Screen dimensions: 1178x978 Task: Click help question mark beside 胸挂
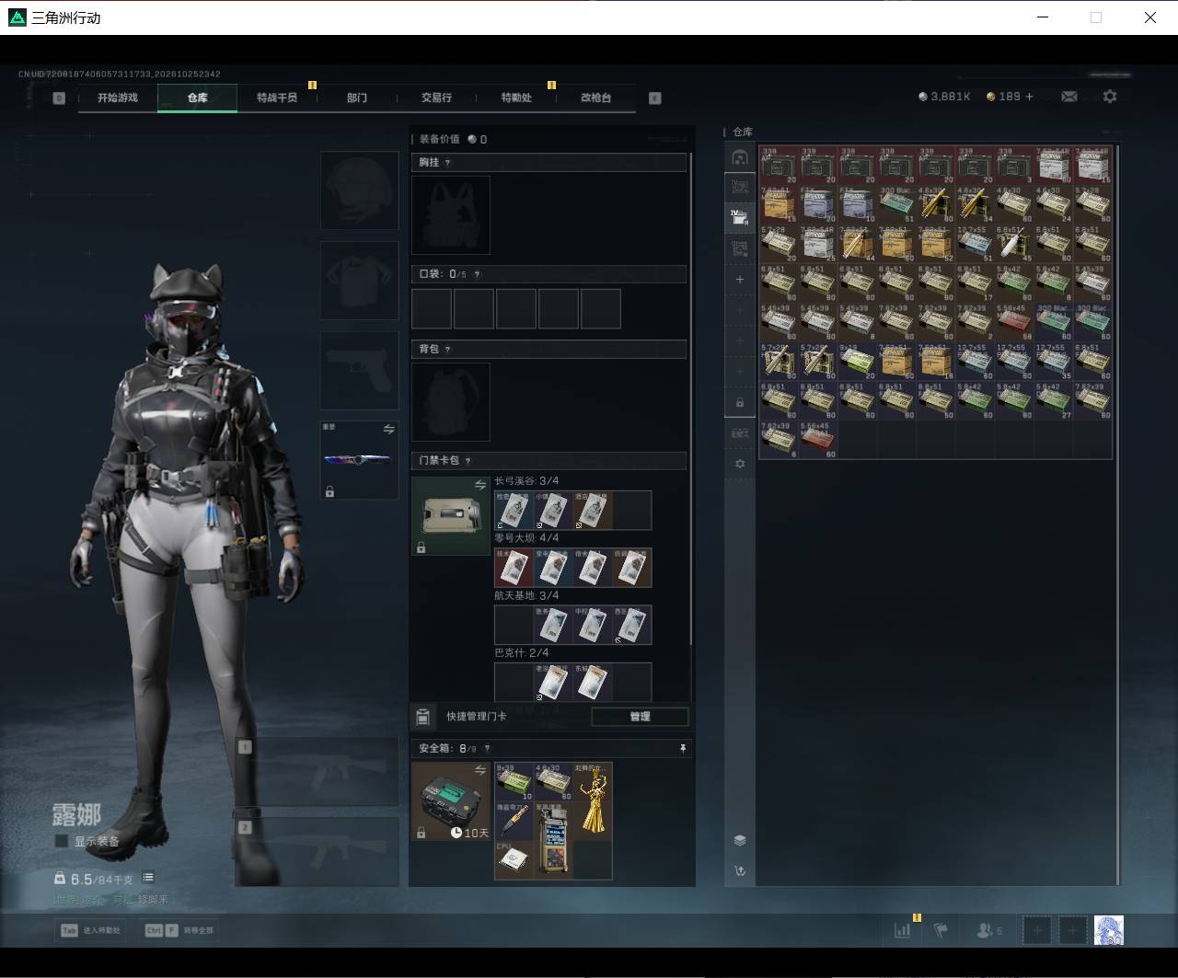pyautogui.click(x=448, y=162)
